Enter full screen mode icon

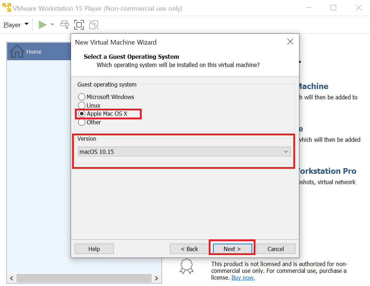pos(79,25)
